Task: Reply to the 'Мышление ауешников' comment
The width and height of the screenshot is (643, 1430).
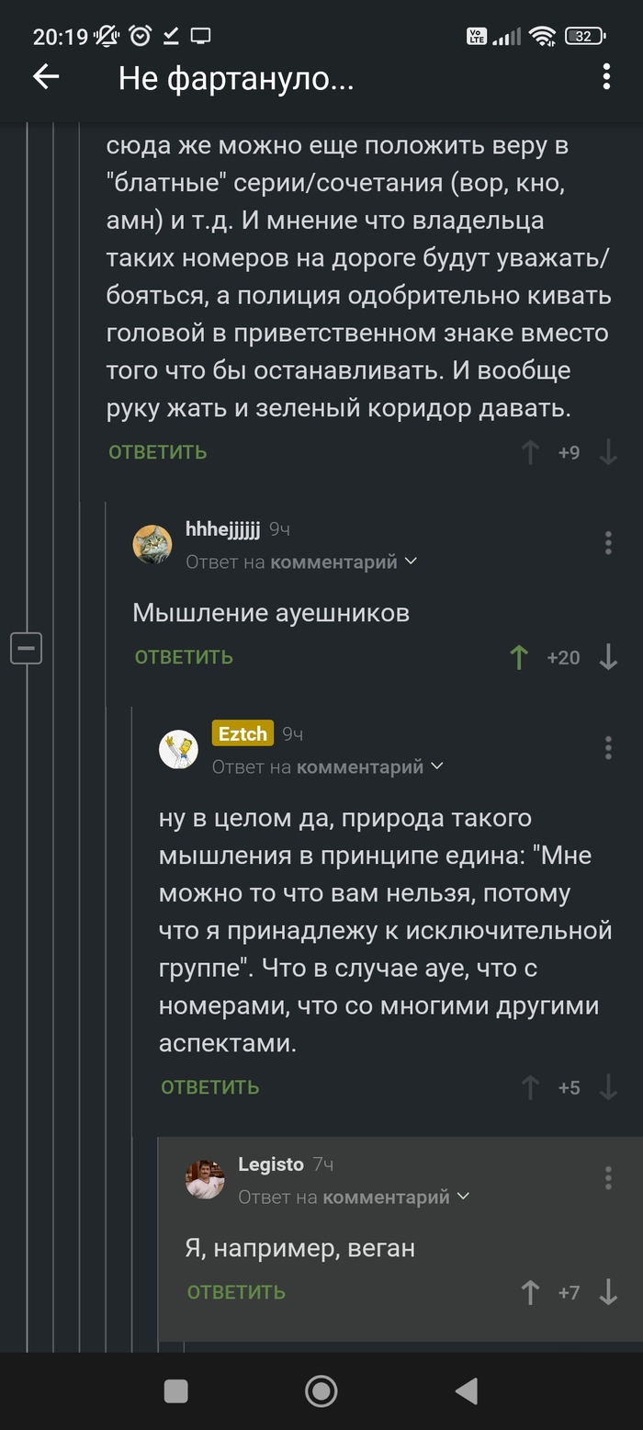Action: 184,657
